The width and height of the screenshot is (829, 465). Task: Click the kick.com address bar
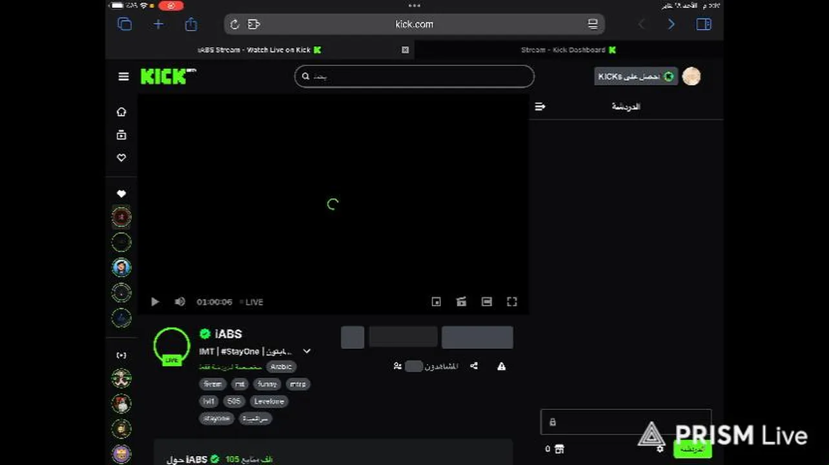tap(414, 25)
